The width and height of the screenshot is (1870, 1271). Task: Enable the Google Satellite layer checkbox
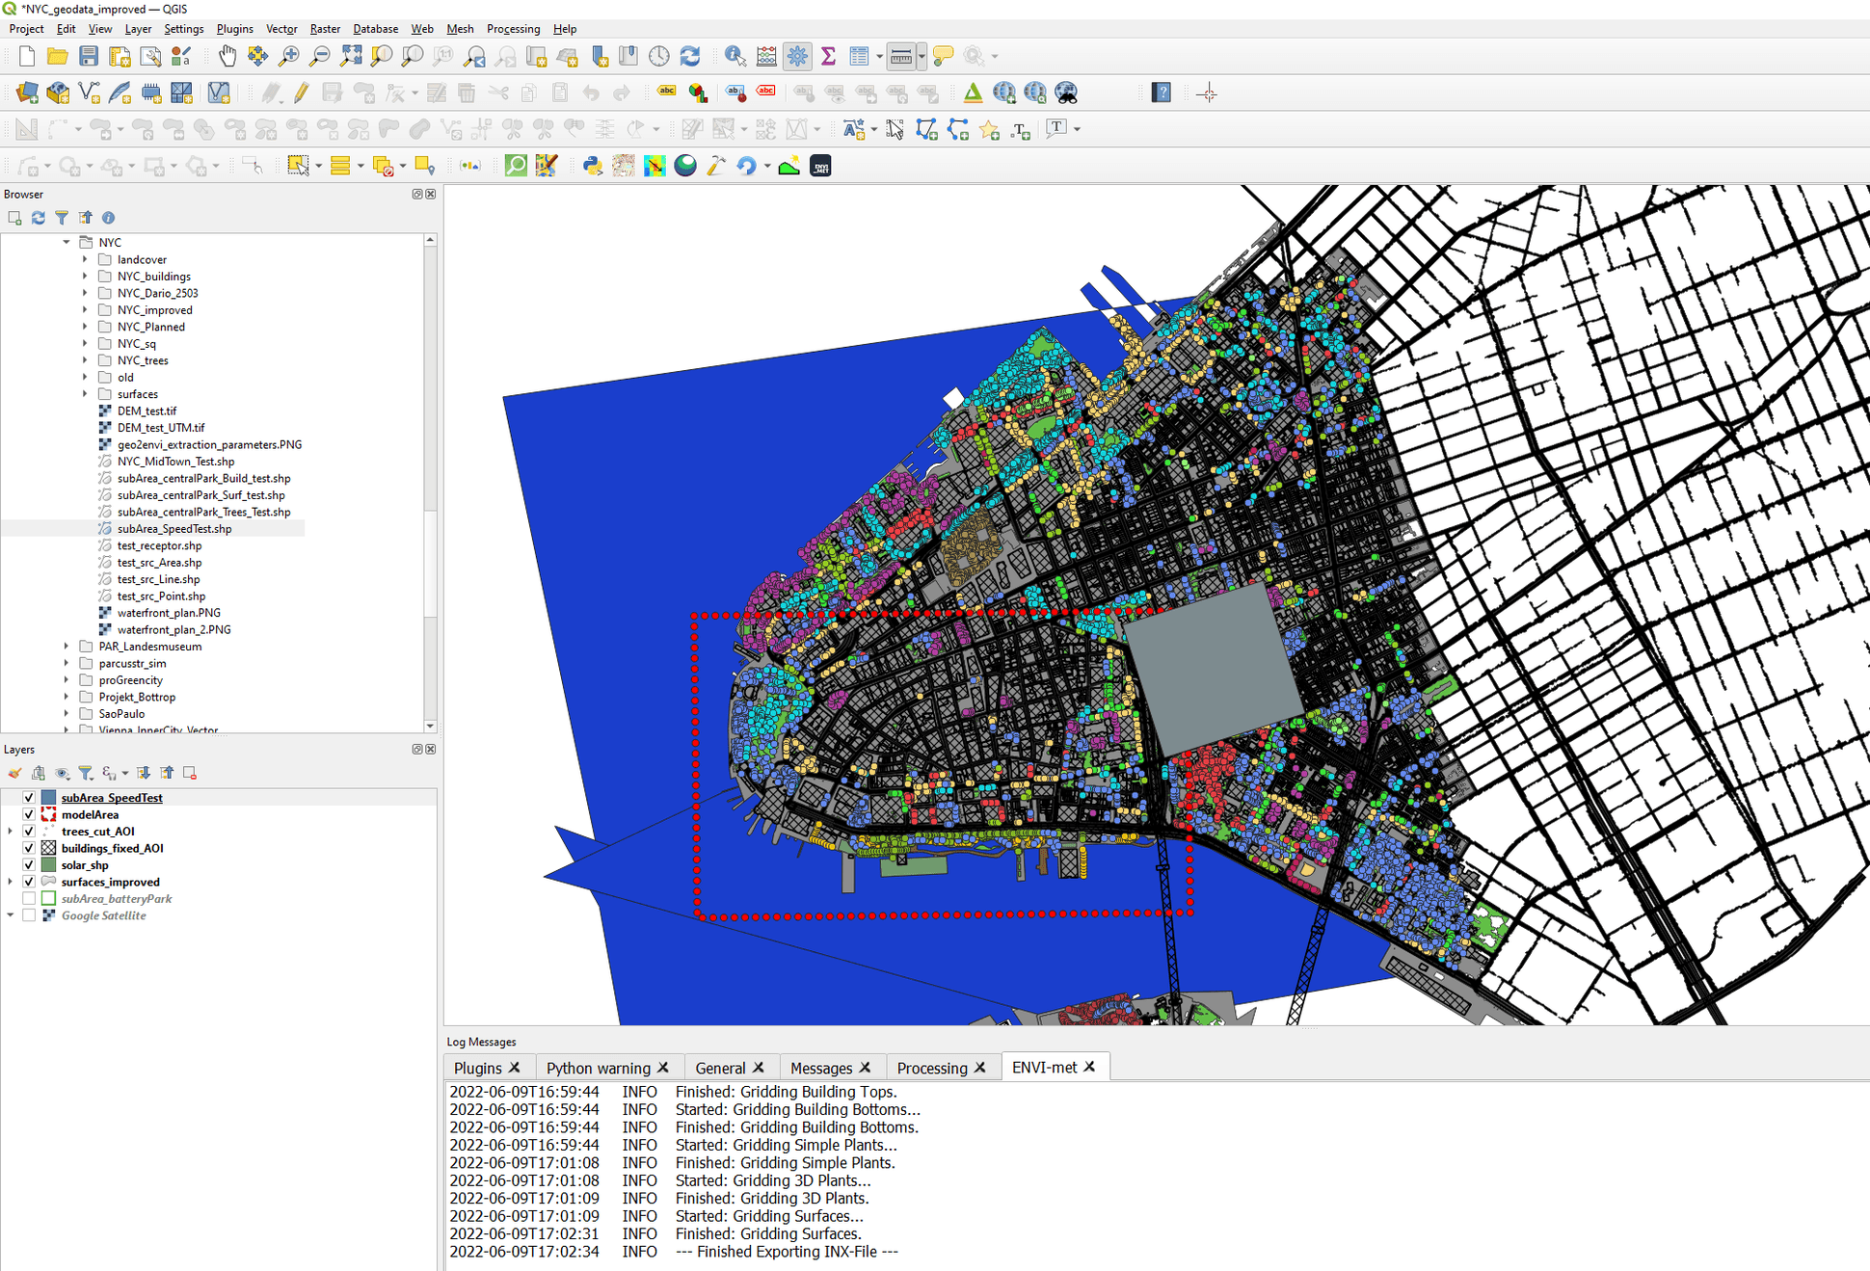coord(29,915)
